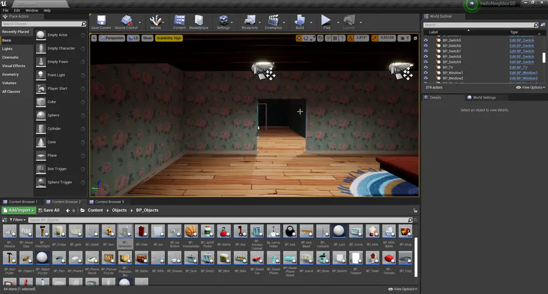Select the BP_Tomato asset thumbnail
The height and width of the screenshot is (294, 548).
click(388, 258)
